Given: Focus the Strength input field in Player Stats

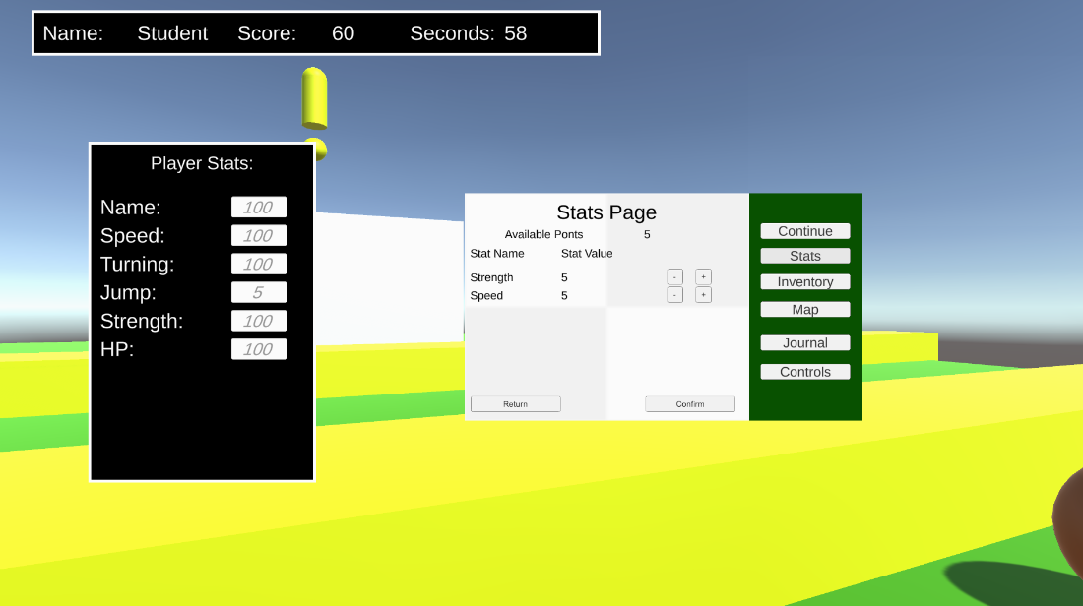Looking at the screenshot, I should tap(259, 321).
